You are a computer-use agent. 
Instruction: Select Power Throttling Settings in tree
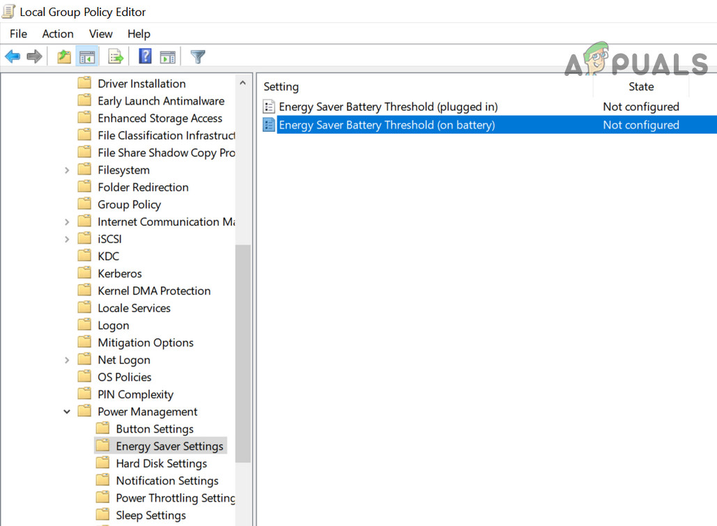coord(176,498)
